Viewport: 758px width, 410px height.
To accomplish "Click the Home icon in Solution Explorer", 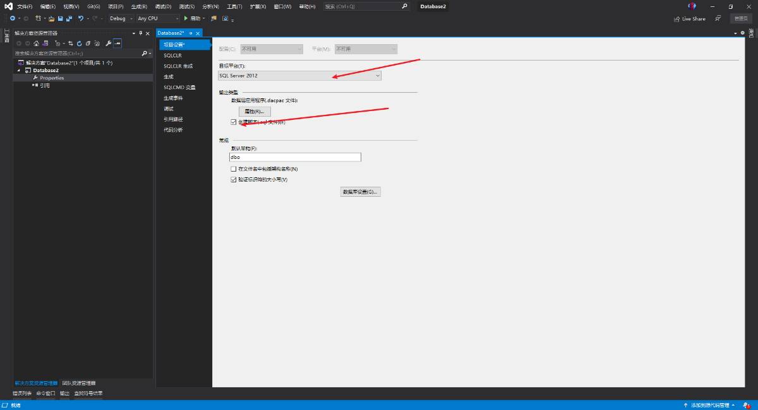I will 36,44.
